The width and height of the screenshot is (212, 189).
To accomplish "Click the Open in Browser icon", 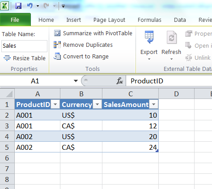I will click(188, 45).
